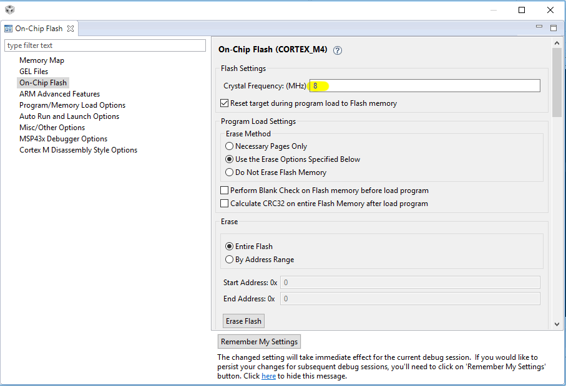Viewport: 566px width, 386px height.
Task: Enable Perform Blank Check checkbox
Action: (x=225, y=190)
